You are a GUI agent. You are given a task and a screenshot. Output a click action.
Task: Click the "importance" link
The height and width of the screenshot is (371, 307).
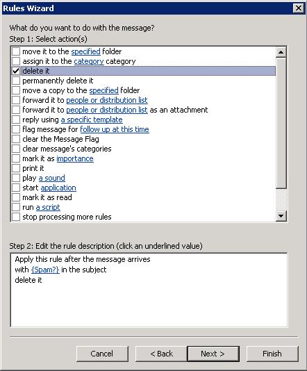75,158
